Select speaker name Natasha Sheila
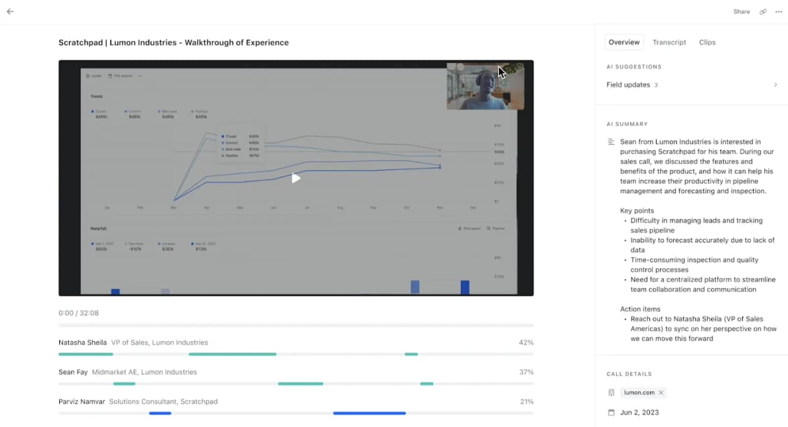 coord(82,342)
